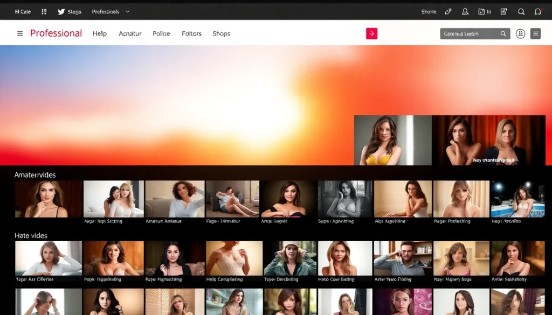Click the magnifier icon in top bar

click(521, 11)
